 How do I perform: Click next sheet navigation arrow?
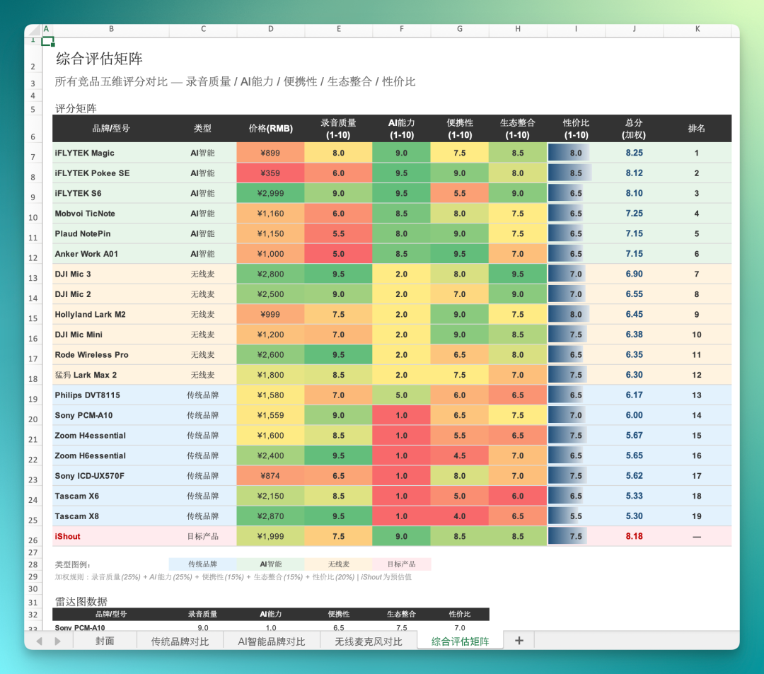[57, 641]
